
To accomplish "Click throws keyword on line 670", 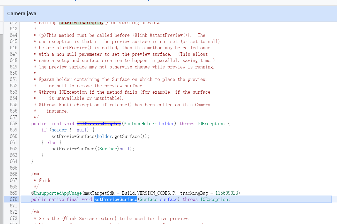I will tap(190, 199).
